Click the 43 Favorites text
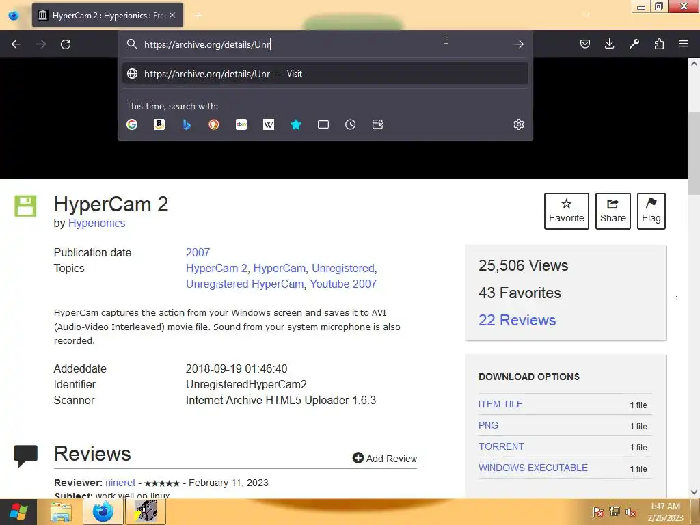This screenshot has height=525, width=700. (520, 293)
